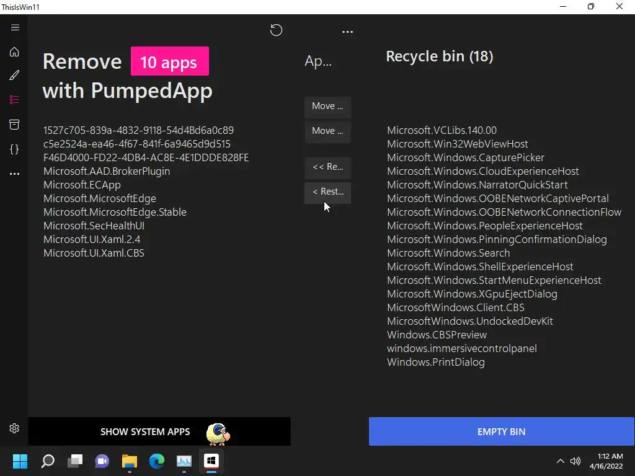Open File Explorer from the taskbar
This screenshot has width=635, height=476.
pyautogui.click(x=130, y=461)
